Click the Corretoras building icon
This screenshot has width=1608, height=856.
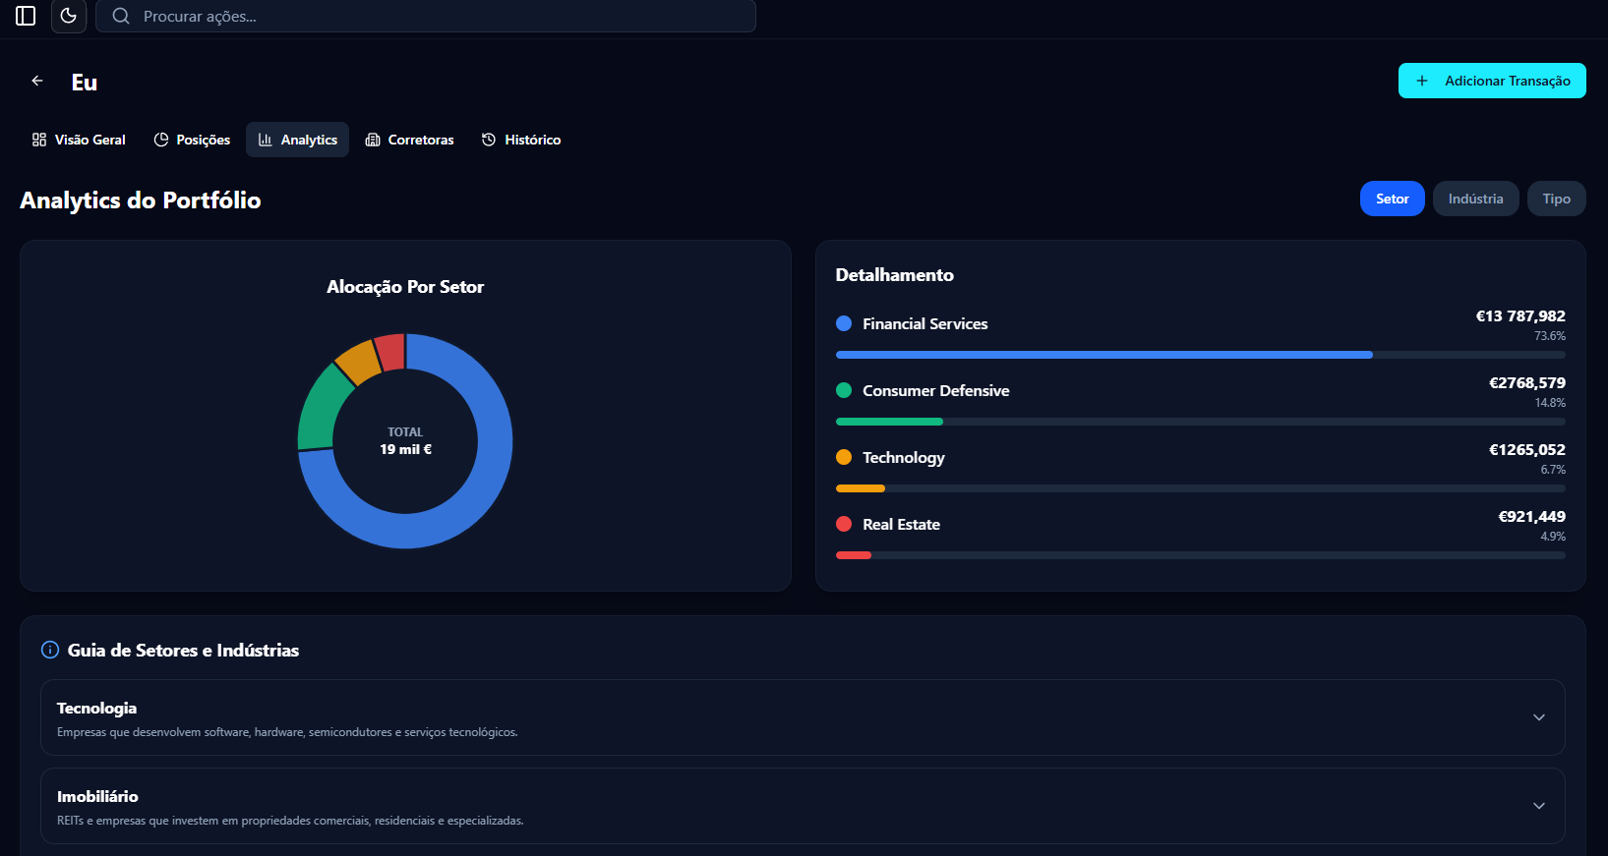pyautogui.click(x=373, y=140)
